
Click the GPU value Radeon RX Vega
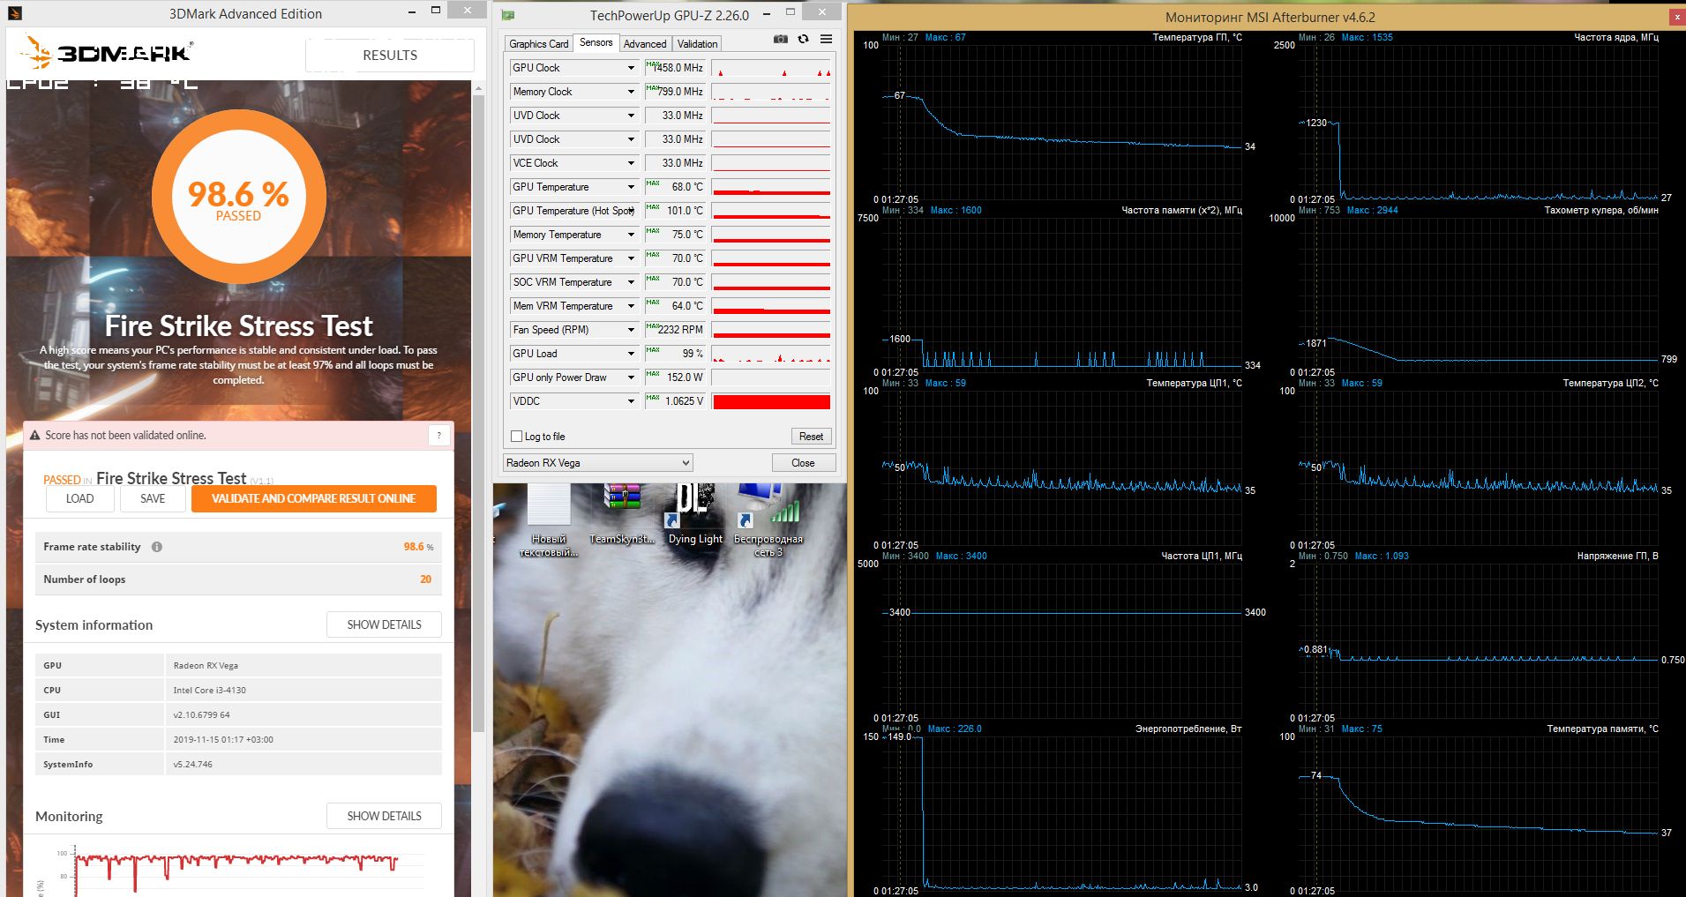[206, 666]
